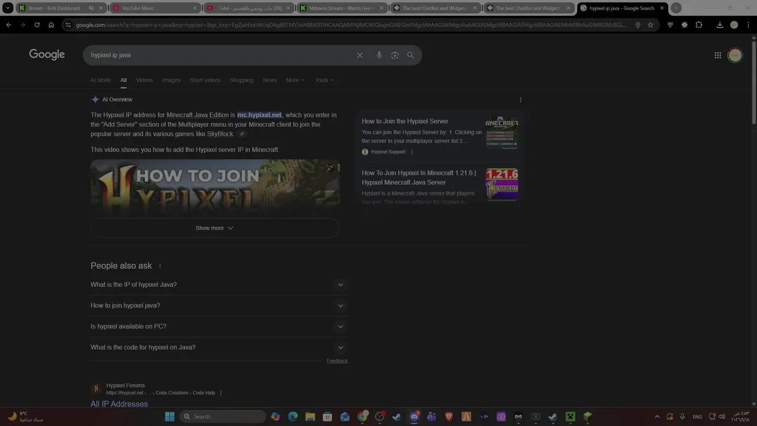
Task: Open Discord from the taskbar
Action: [414, 417]
